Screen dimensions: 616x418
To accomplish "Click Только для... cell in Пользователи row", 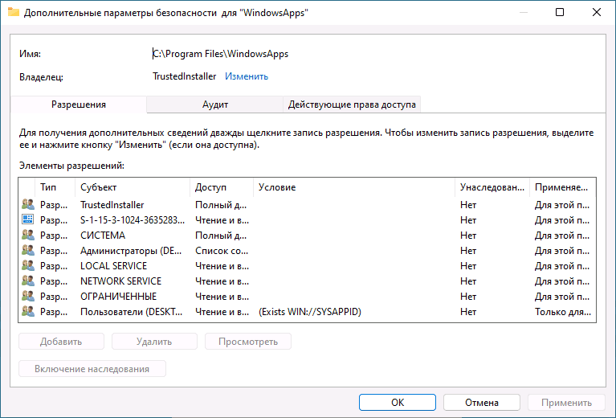I will [x=562, y=312].
